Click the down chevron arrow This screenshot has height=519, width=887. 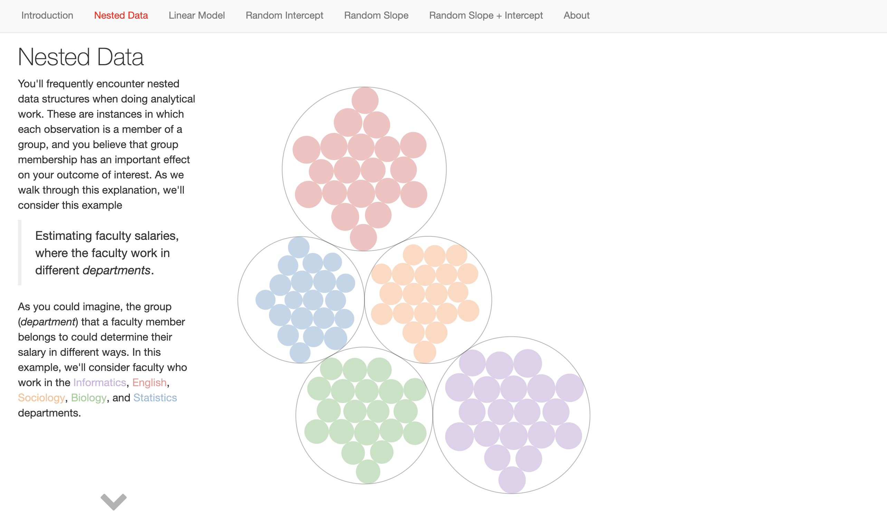pos(113,501)
